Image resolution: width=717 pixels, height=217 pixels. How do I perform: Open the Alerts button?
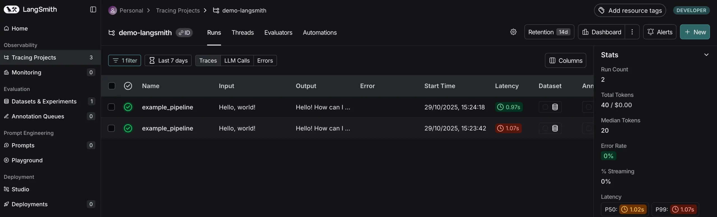pos(660,32)
